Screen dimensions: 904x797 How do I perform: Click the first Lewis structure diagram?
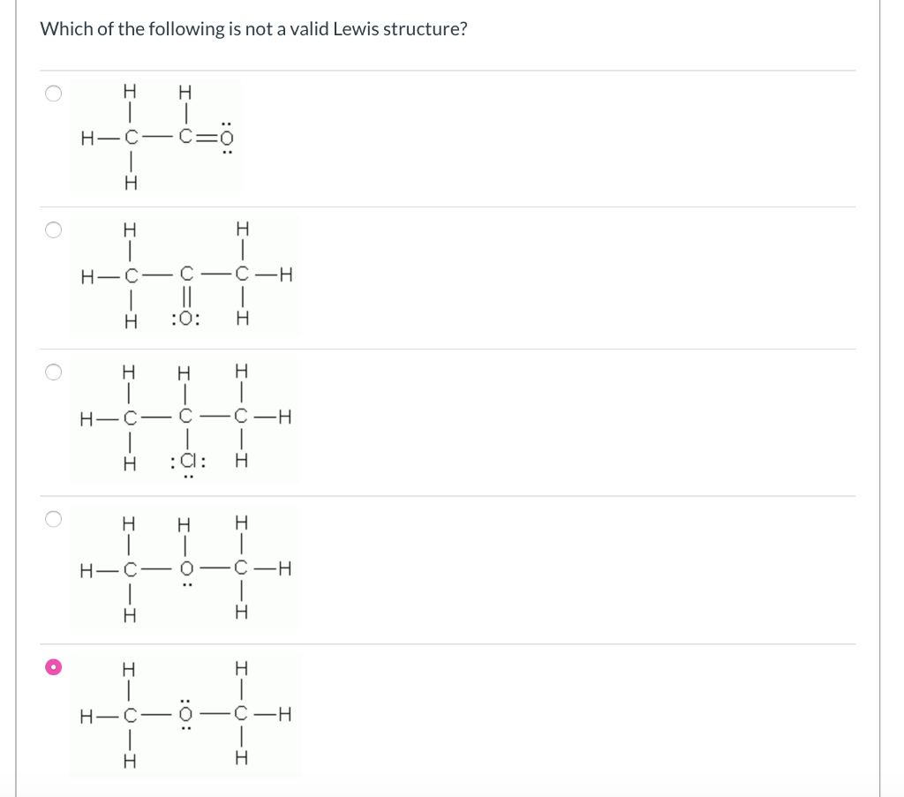click(154, 139)
